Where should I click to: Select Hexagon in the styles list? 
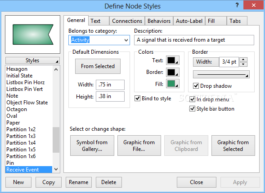(x=29, y=69)
